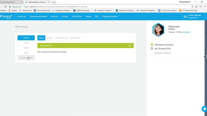The height and width of the screenshot is (116, 207).
Task: Switch to the все операции tab
Action: point(75,38)
